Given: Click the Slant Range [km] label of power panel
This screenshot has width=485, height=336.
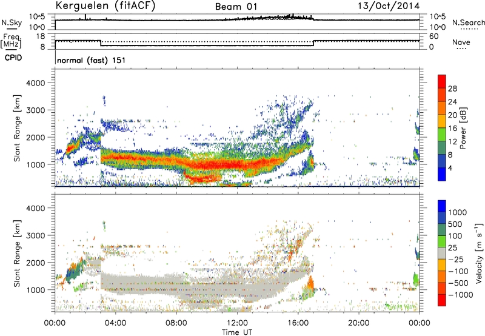Looking at the screenshot, I should click(17, 128).
